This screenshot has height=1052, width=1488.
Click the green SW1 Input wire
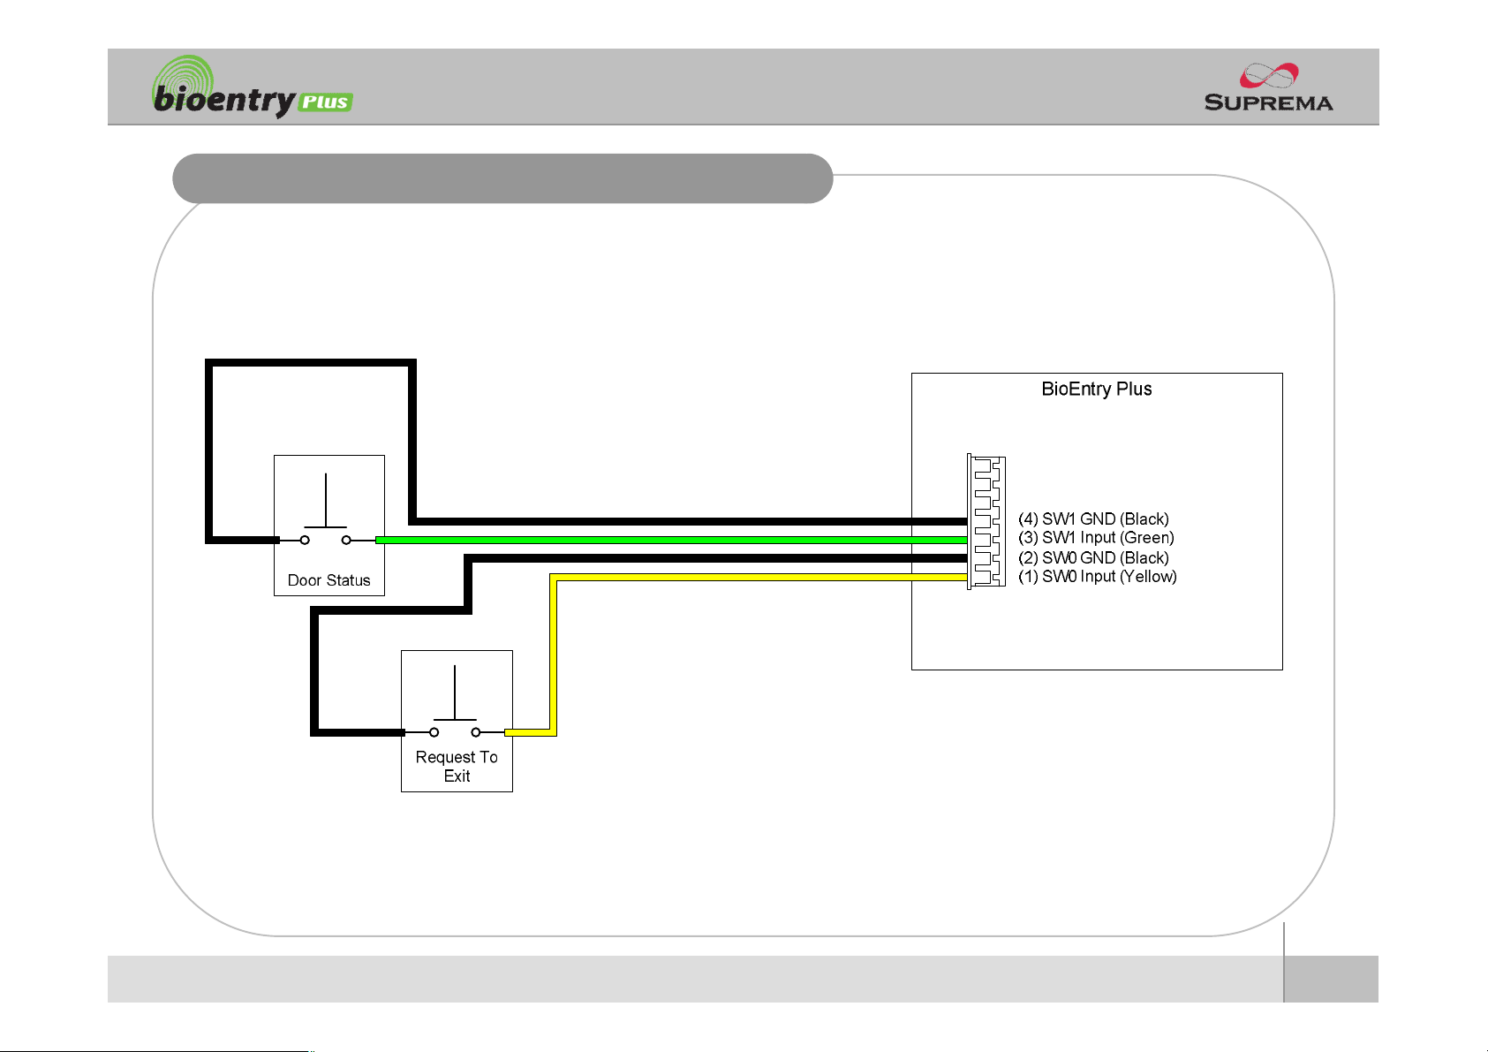point(671,540)
